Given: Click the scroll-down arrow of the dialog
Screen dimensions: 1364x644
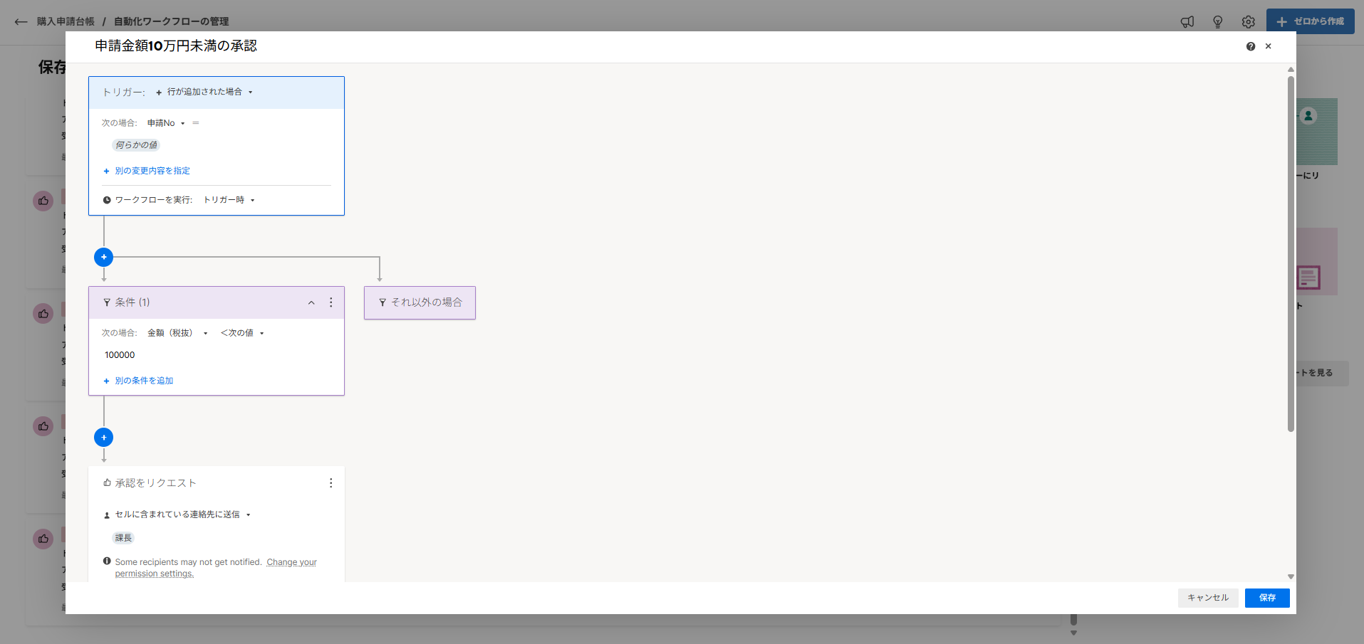Looking at the screenshot, I should pos(1291,577).
